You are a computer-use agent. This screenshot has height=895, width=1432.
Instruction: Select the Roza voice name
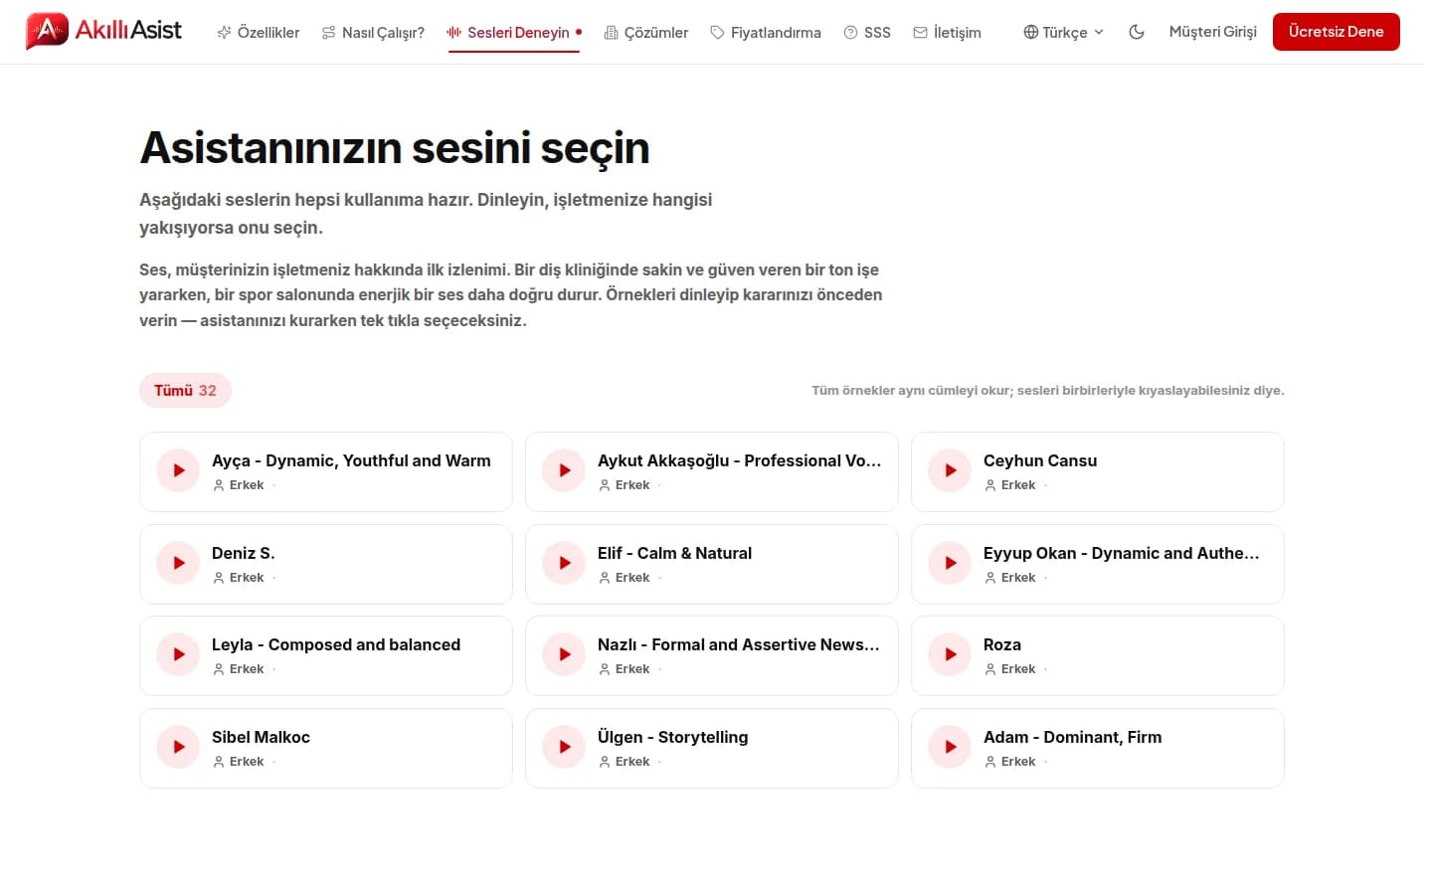[1002, 644]
